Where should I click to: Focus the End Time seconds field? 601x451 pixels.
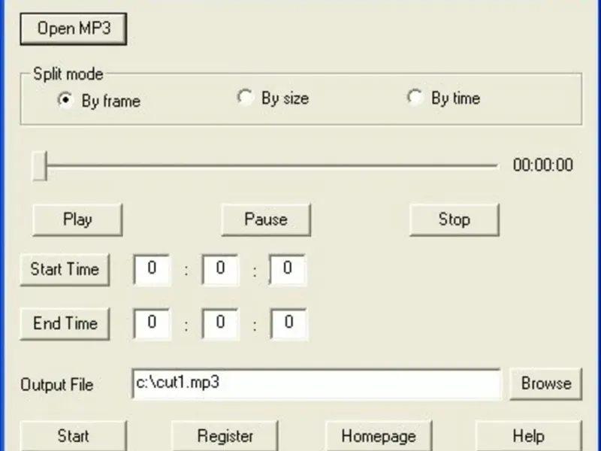click(288, 324)
